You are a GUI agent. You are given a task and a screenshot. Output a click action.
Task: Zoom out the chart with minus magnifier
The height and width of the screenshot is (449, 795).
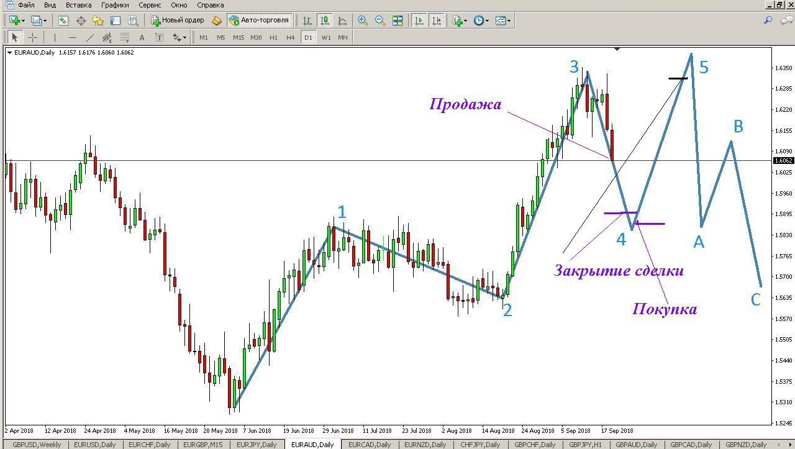coord(380,20)
